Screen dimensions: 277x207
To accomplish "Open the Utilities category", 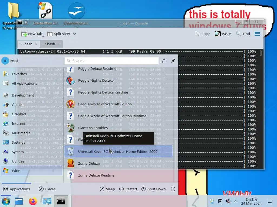I will 31,161.
